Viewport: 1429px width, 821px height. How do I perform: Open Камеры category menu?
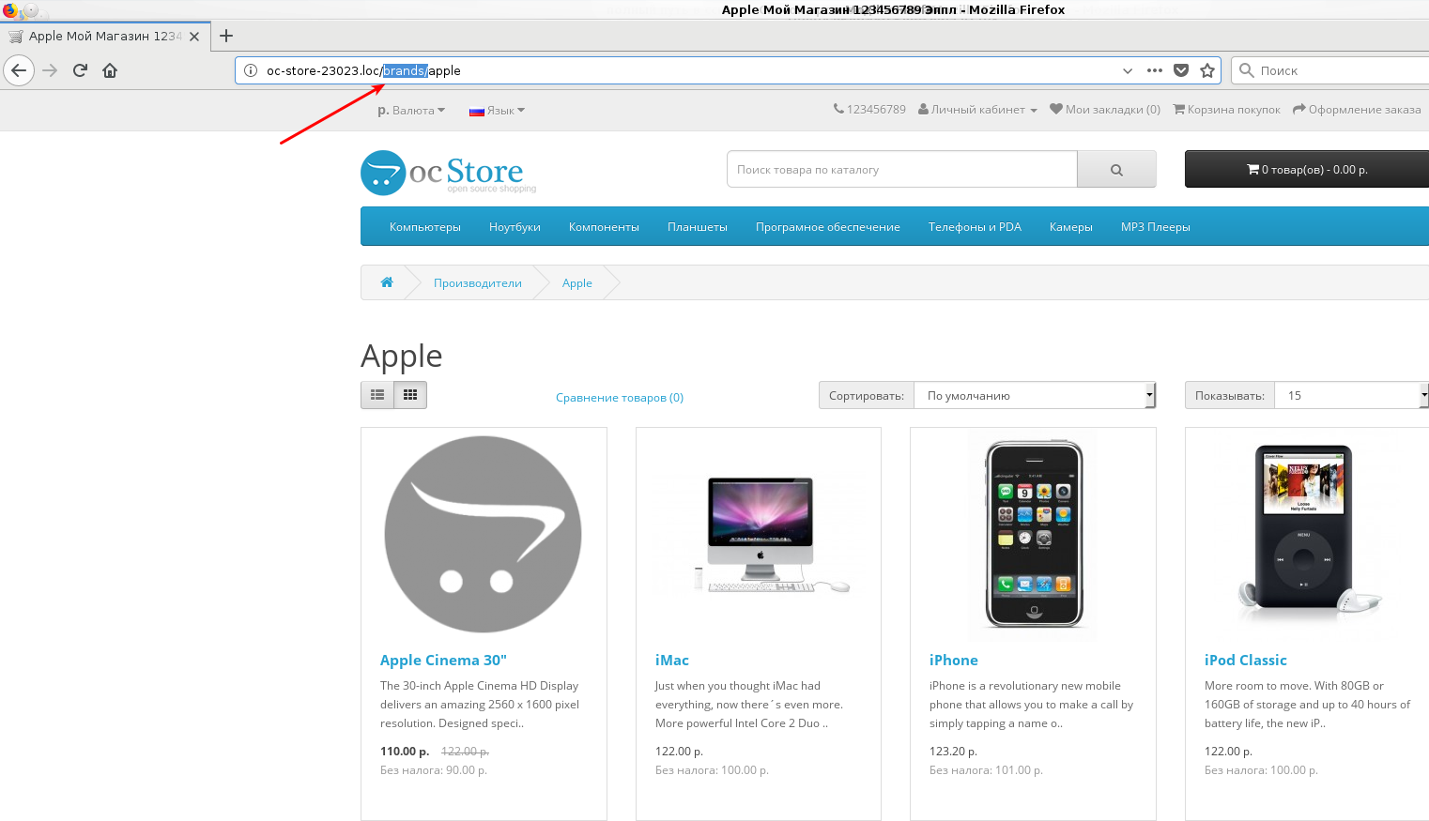pos(1071,227)
